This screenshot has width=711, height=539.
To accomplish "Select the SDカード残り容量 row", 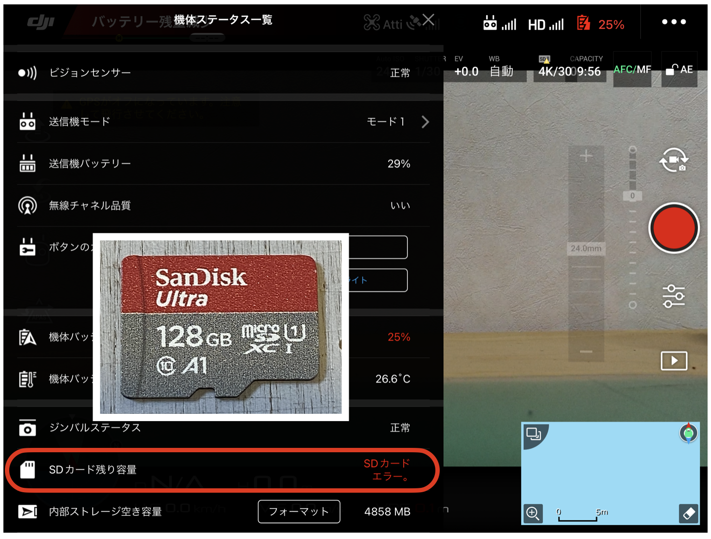I will 222,470.
